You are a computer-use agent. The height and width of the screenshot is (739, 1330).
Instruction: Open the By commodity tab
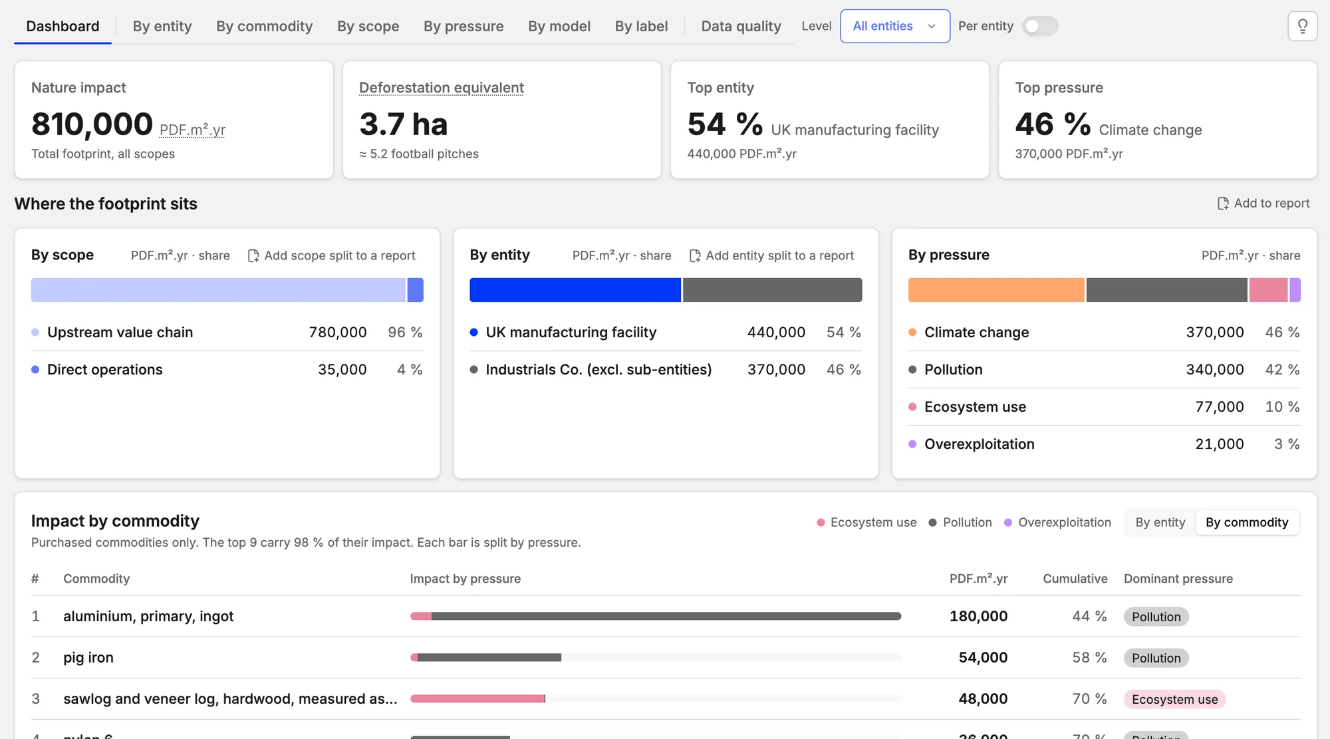[264, 27]
